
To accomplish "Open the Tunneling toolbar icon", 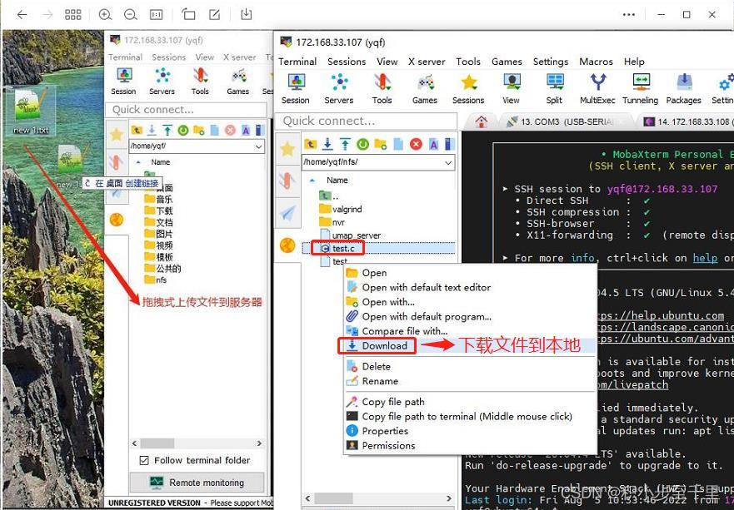I will [641, 88].
